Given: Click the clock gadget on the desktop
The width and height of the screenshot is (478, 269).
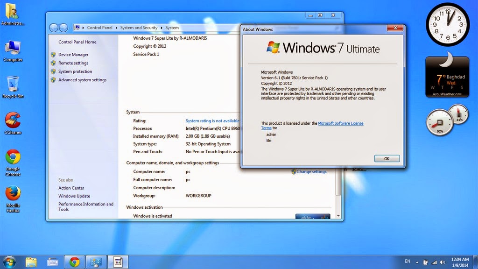Looking at the screenshot, I should [x=448, y=24].
